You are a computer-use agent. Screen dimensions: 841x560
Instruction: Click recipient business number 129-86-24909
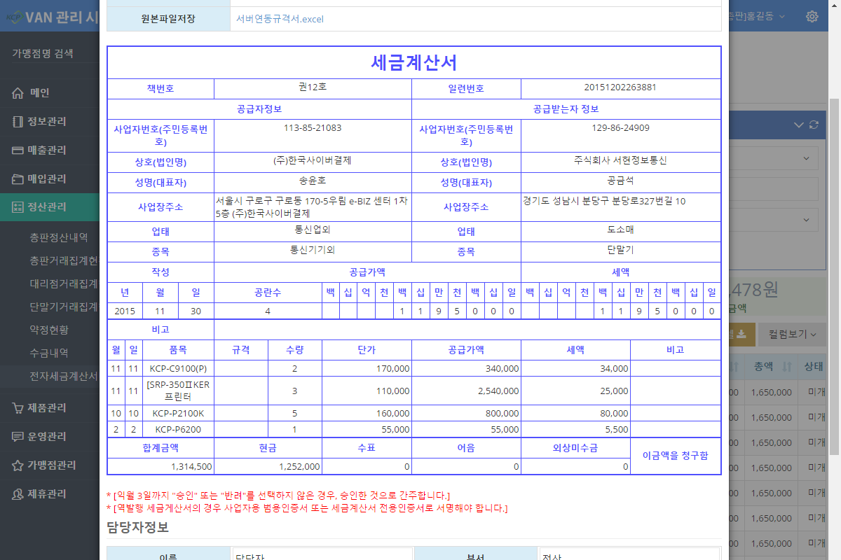[x=620, y=128]
